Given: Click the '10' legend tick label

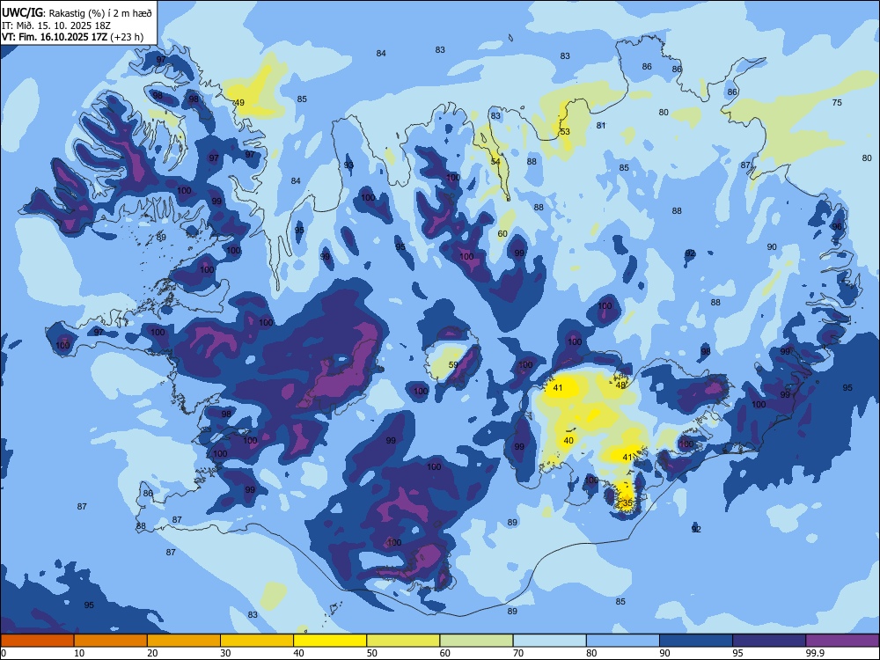Looking at the screenshot, I should pos(79,653).
